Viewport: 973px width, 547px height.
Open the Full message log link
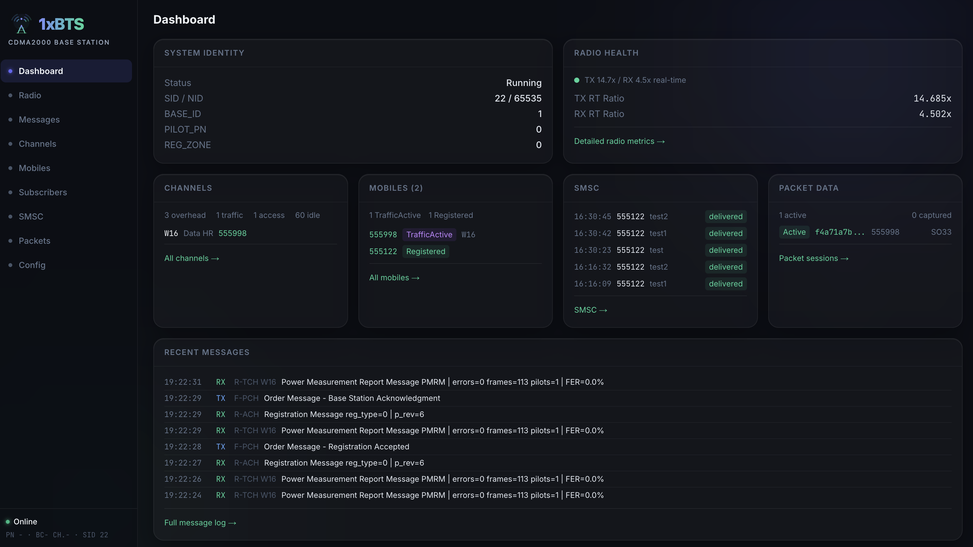point(200,522)
